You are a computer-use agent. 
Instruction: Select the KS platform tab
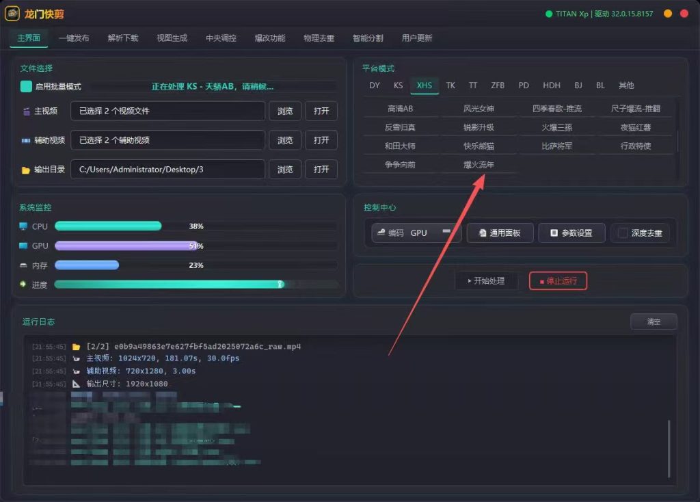pos(399,85)
